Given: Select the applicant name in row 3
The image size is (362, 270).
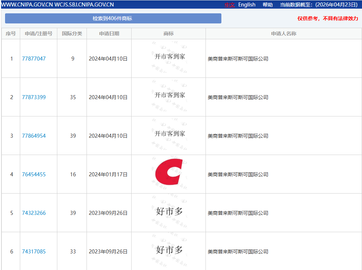Looking at the screenshot, I should tap(238, 136).
